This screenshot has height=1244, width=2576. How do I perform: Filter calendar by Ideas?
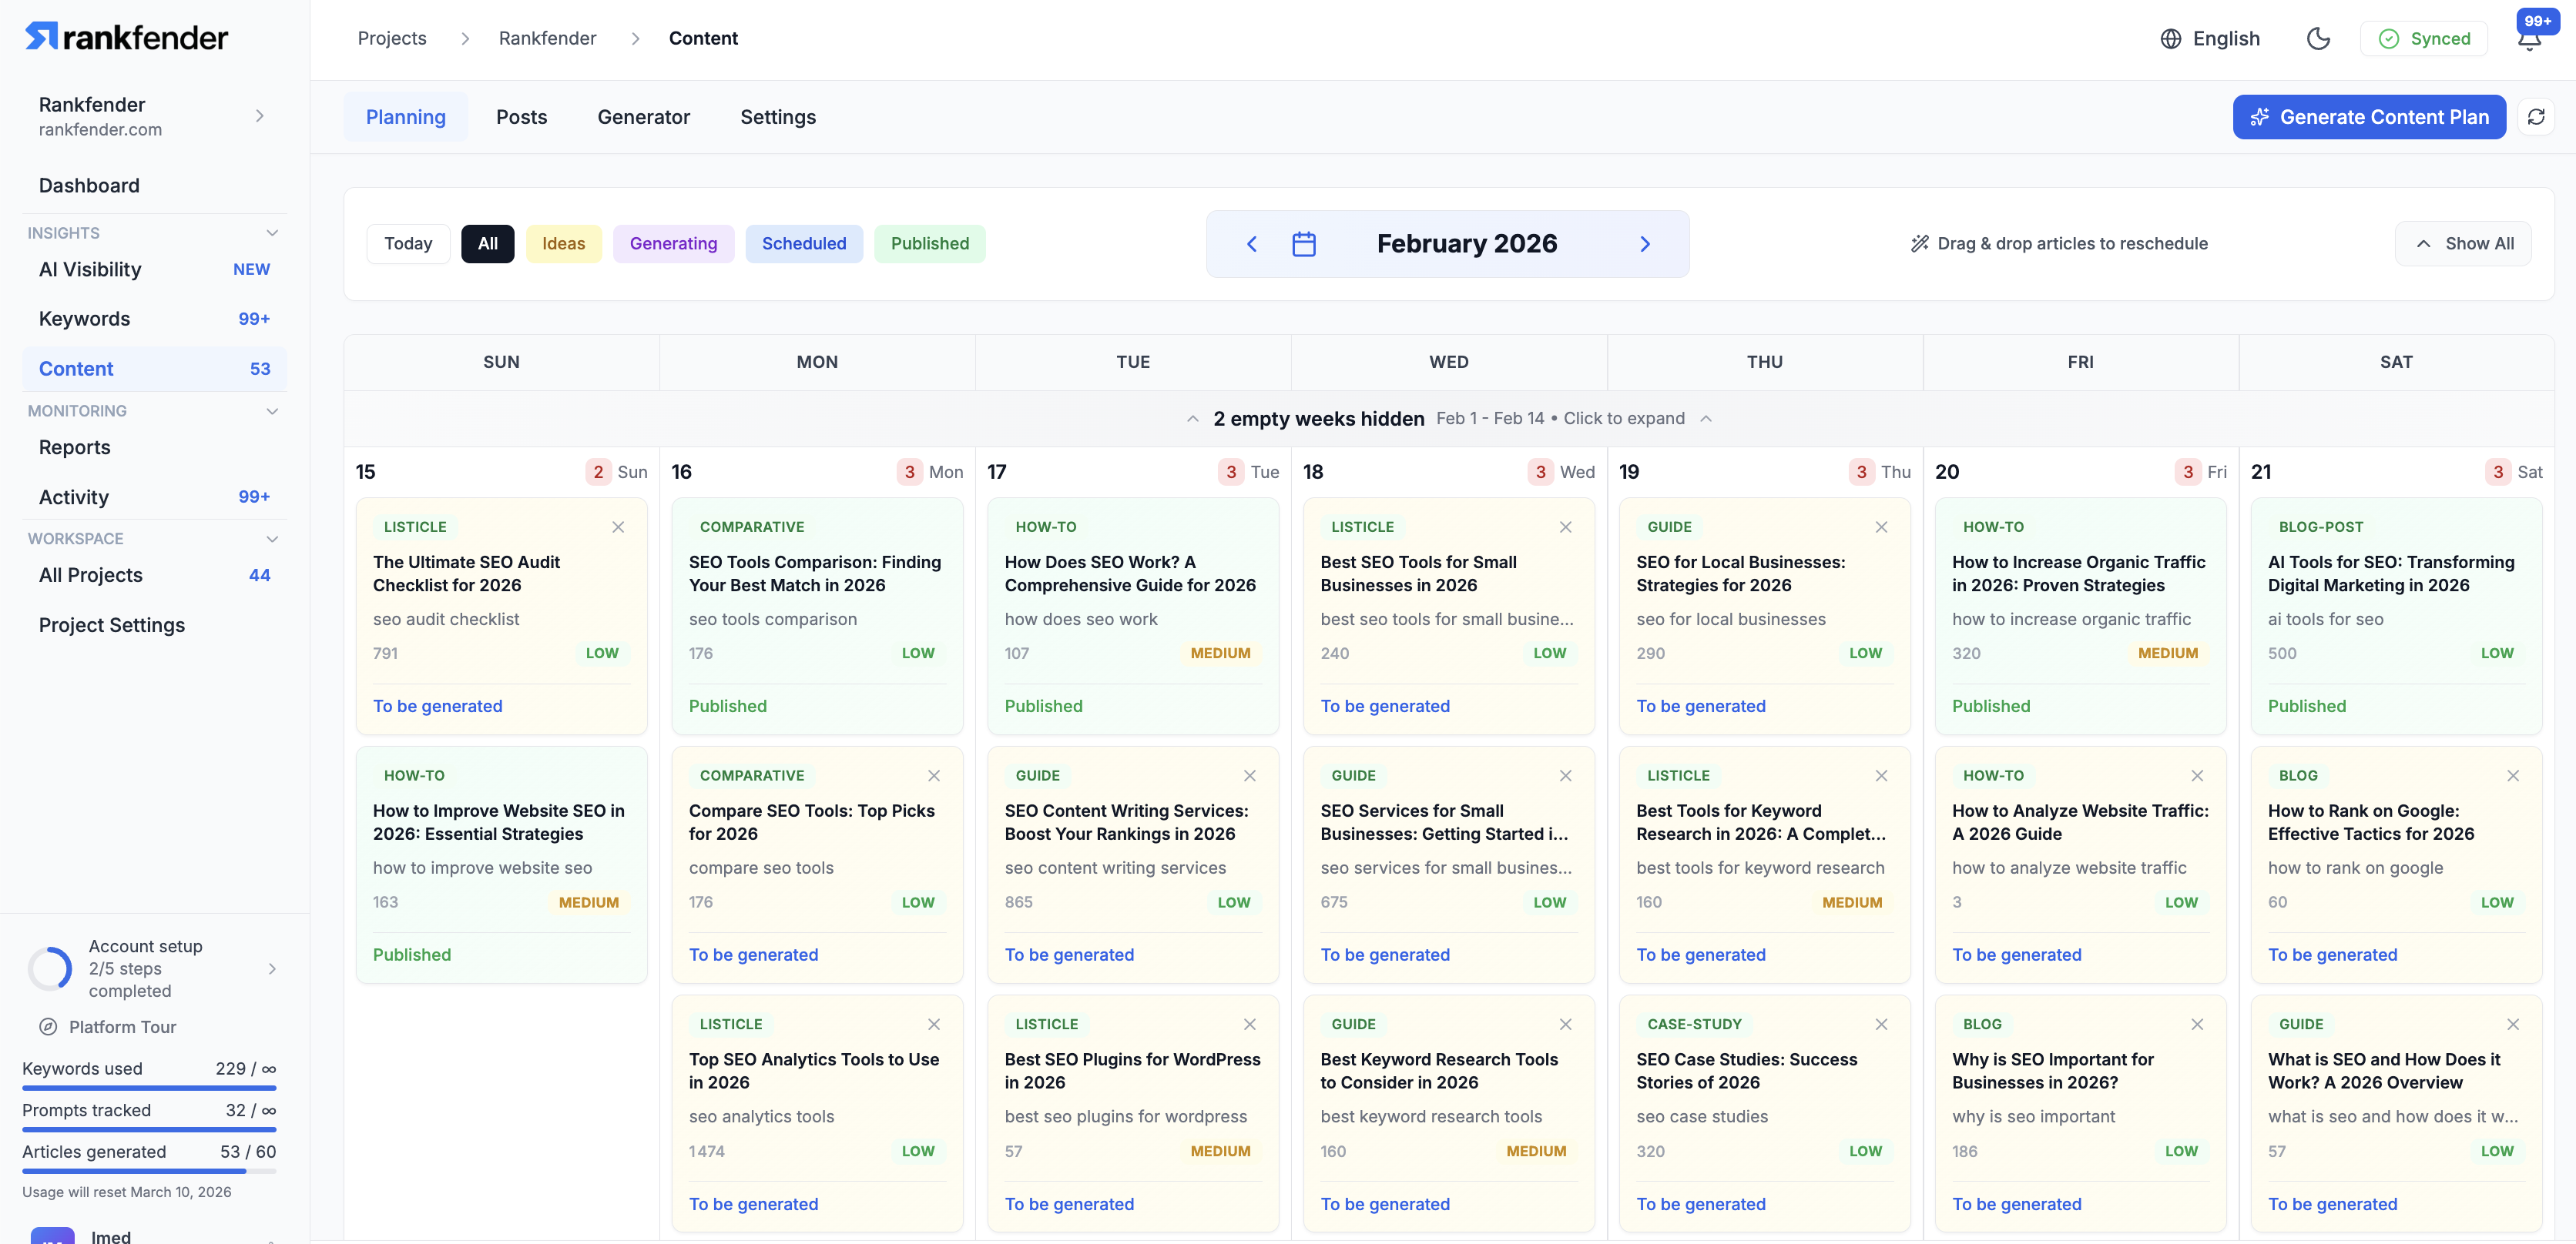[563, 244]
